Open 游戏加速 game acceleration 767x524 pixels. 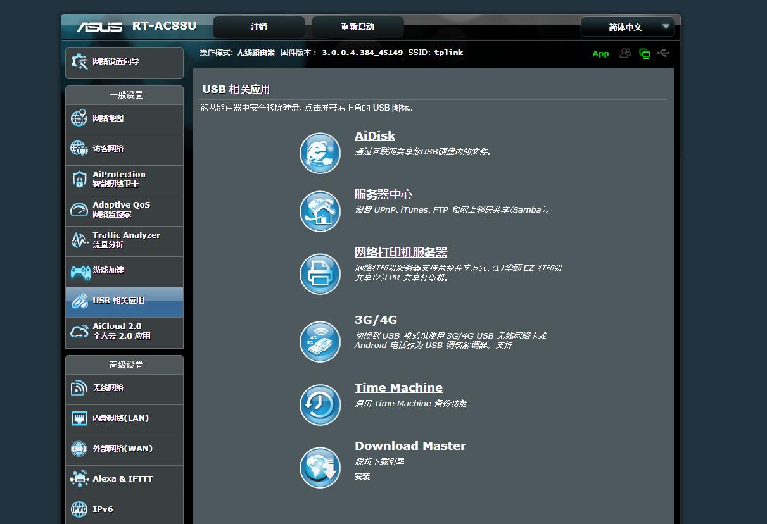(x=108, y=271)
